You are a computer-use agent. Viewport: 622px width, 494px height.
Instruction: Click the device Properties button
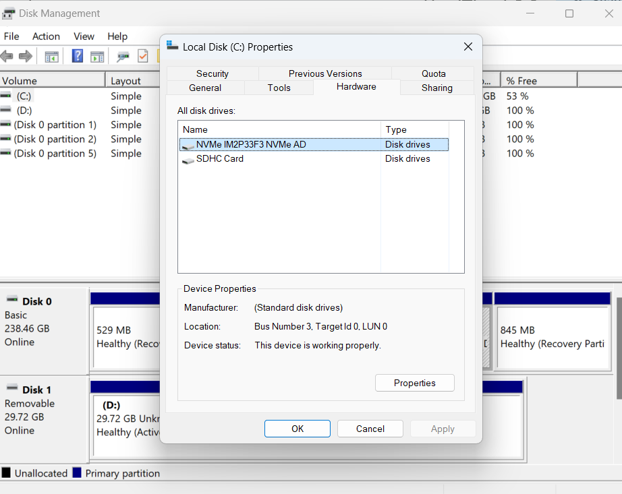click(x=414, y=383)
